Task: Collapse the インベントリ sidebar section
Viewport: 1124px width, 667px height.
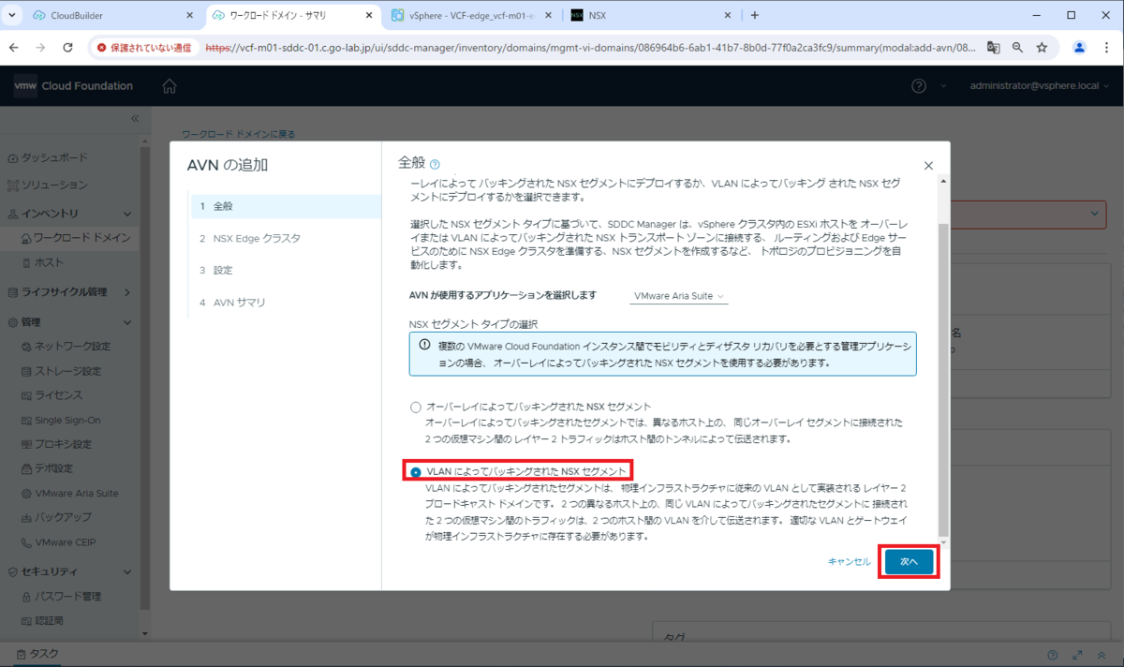Action: click(x=127, y=214)
